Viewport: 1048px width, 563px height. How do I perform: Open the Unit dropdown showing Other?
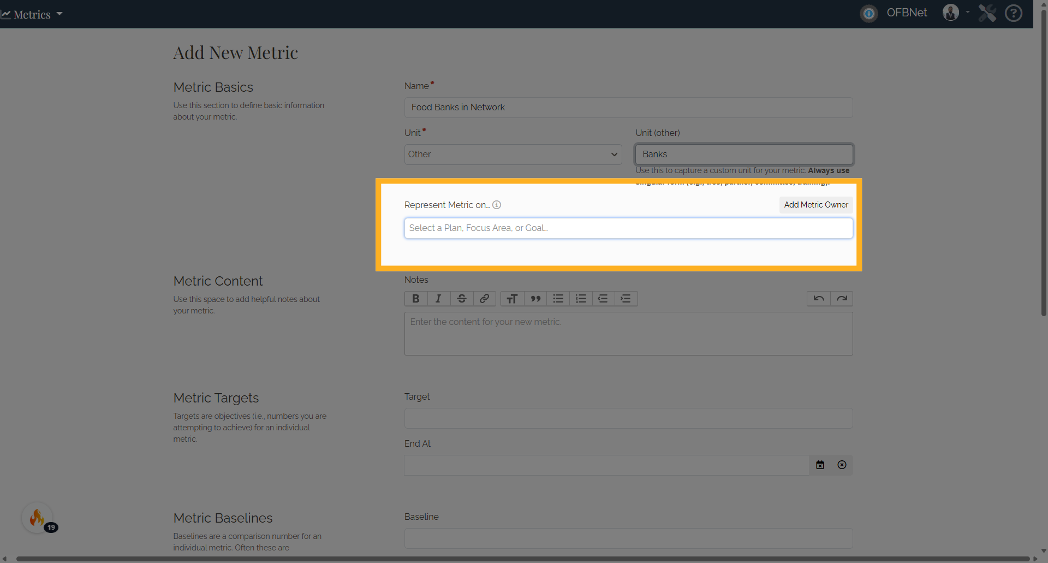tap(513, 155)
